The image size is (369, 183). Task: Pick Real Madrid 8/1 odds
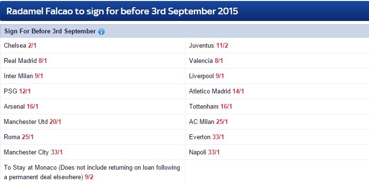tap(43, 61)
